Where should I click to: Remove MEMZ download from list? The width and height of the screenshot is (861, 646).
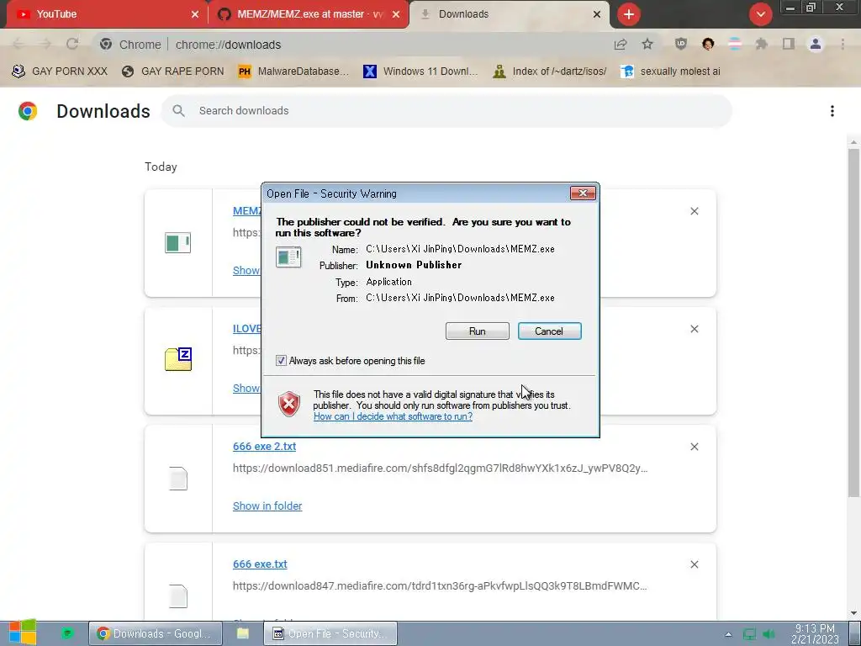[x=694, y=211]
